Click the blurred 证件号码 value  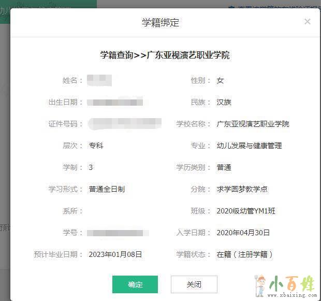(x=124, y=124)
